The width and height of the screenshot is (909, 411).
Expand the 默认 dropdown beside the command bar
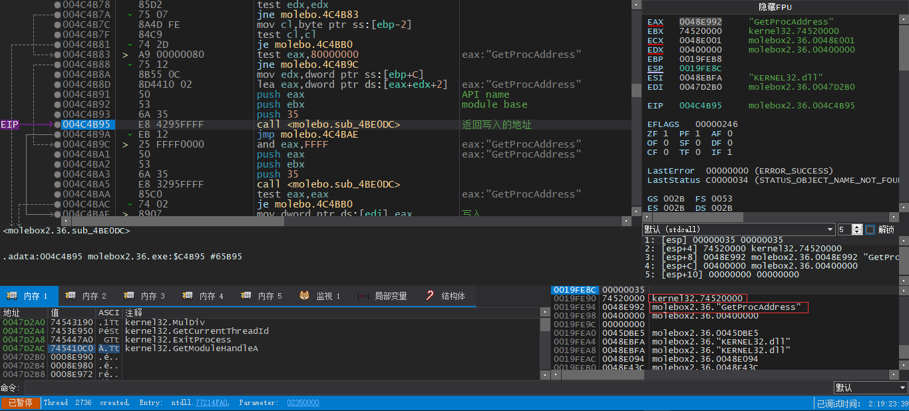870,388
